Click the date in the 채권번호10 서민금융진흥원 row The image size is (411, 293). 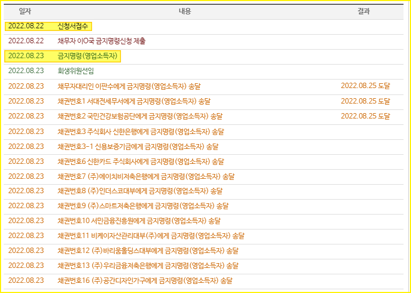click(26, 221)
